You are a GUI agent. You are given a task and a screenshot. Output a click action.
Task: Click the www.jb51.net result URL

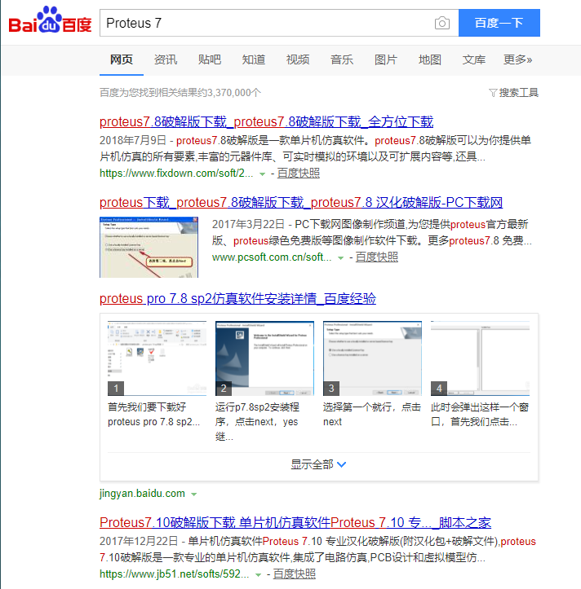pos(175,574)
